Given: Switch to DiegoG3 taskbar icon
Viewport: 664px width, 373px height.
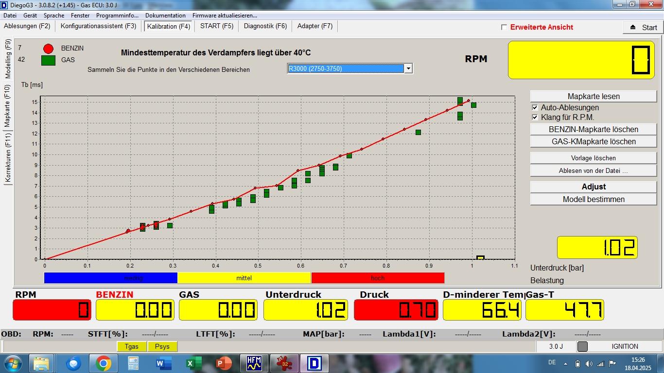Looking at the screenshot, I should point(315,363).
